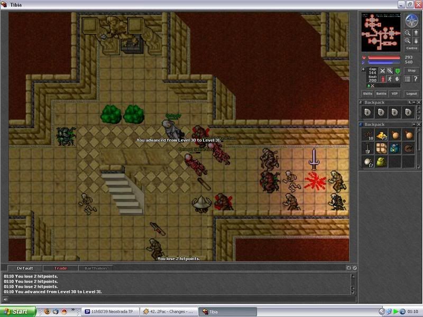423x317 pixels.
Task: Open the Skills window
Action: point(367,94)
